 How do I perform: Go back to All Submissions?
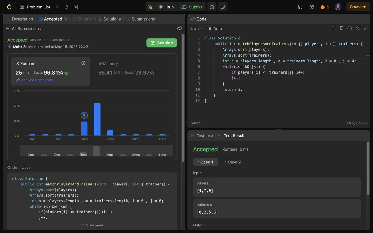[x=23, y=28]
